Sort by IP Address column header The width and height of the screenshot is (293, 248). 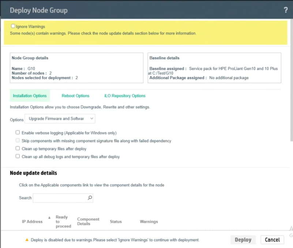click(x=32, y=222)
